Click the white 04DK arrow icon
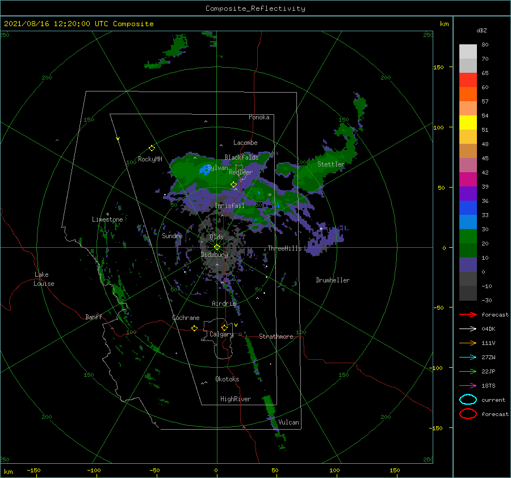The image size is (511, 478). (x=468, y=329)
